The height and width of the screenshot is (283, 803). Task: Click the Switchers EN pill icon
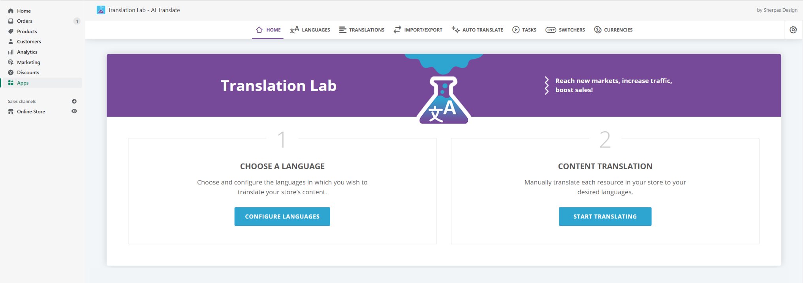(551, 30)
